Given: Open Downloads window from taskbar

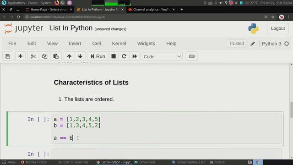Looking at the screenshot, I should (x=145, y=162).
